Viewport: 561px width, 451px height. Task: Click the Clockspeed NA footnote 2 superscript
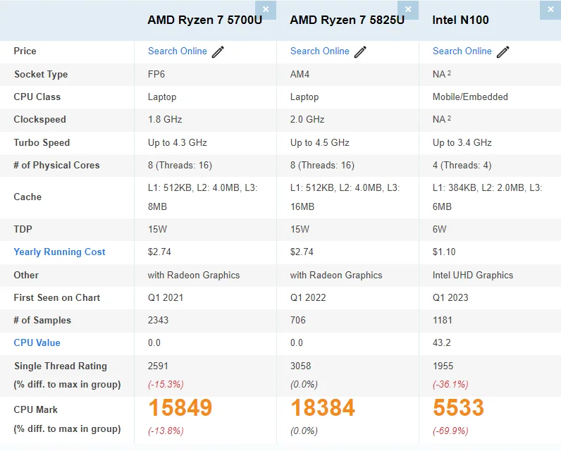[449, 118]
